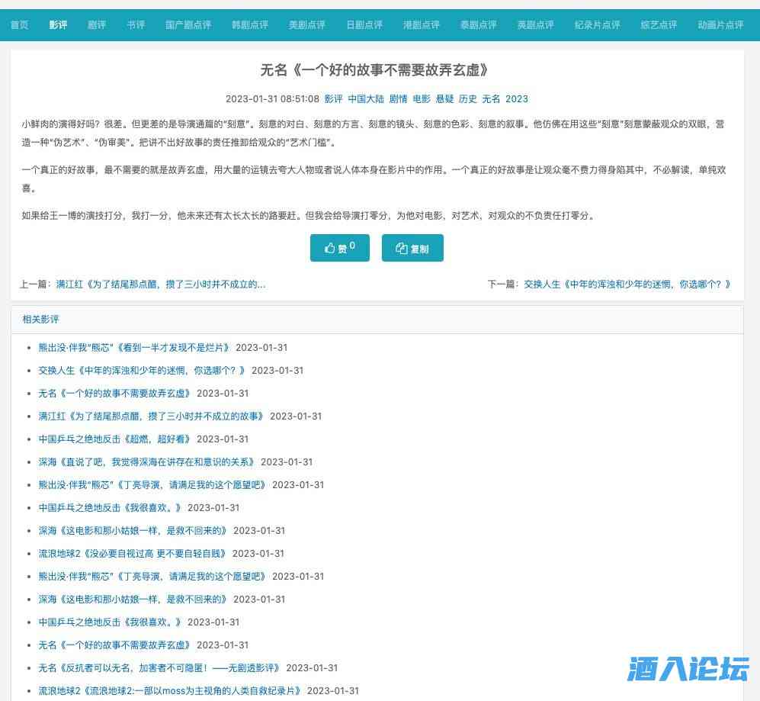Open 泰剧点评 in the navigation bar
The height and width of the screenshot is (701, 760).
click(479, 24)
